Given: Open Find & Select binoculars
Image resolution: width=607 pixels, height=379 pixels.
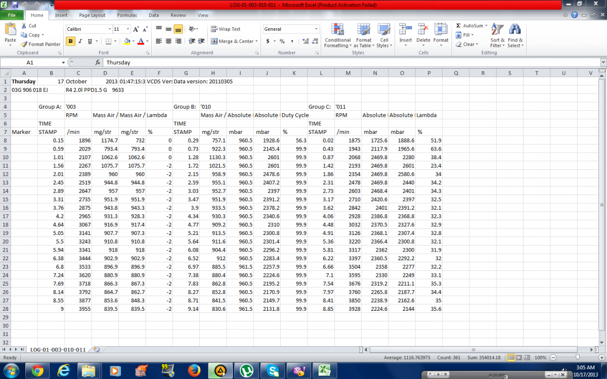Looking at the screenshot, I should (515, 35).
